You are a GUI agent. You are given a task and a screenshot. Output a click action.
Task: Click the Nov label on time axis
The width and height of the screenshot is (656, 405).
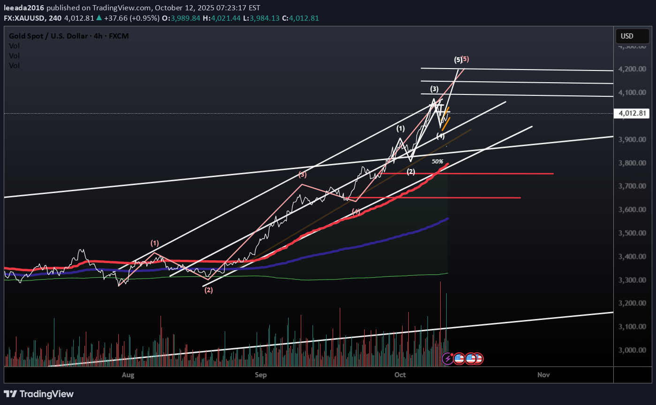(x=543, y=374)
